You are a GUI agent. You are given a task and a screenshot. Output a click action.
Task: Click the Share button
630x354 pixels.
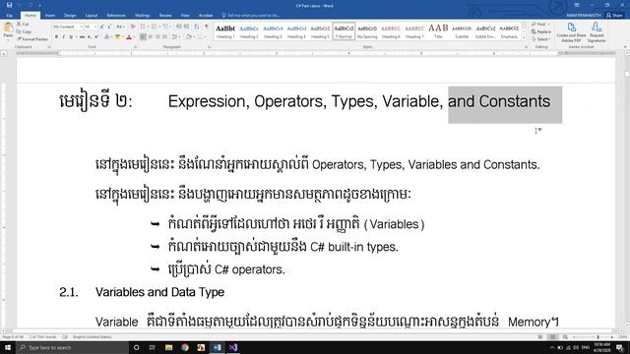614,16
